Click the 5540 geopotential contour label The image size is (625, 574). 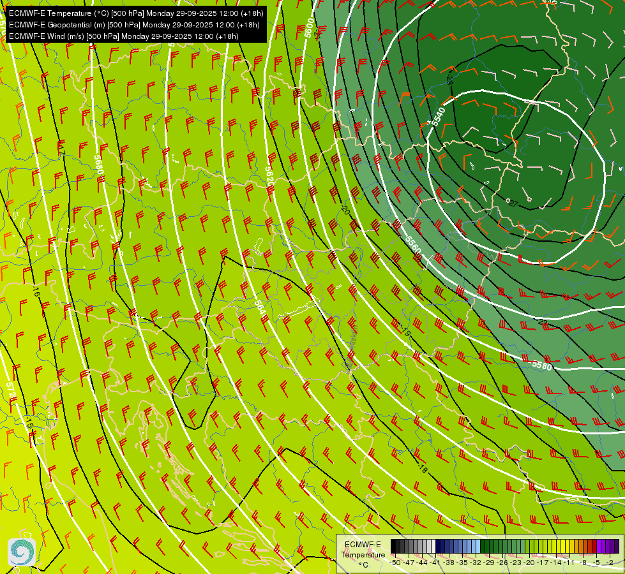coord(439,117)
